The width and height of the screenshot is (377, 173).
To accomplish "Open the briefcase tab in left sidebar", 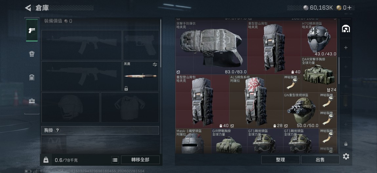I will click(x=32, y=101).
